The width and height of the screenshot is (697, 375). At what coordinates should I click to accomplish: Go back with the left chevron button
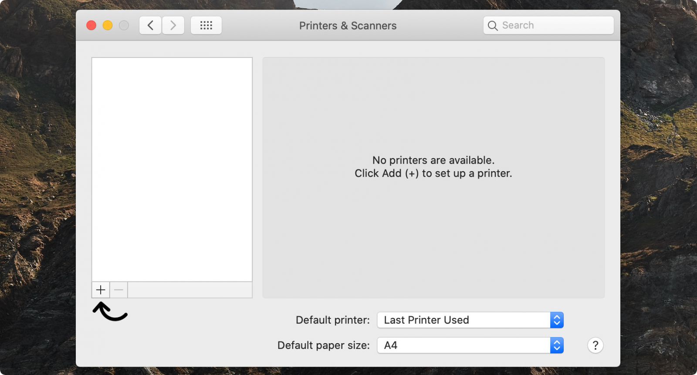point(150,25)
